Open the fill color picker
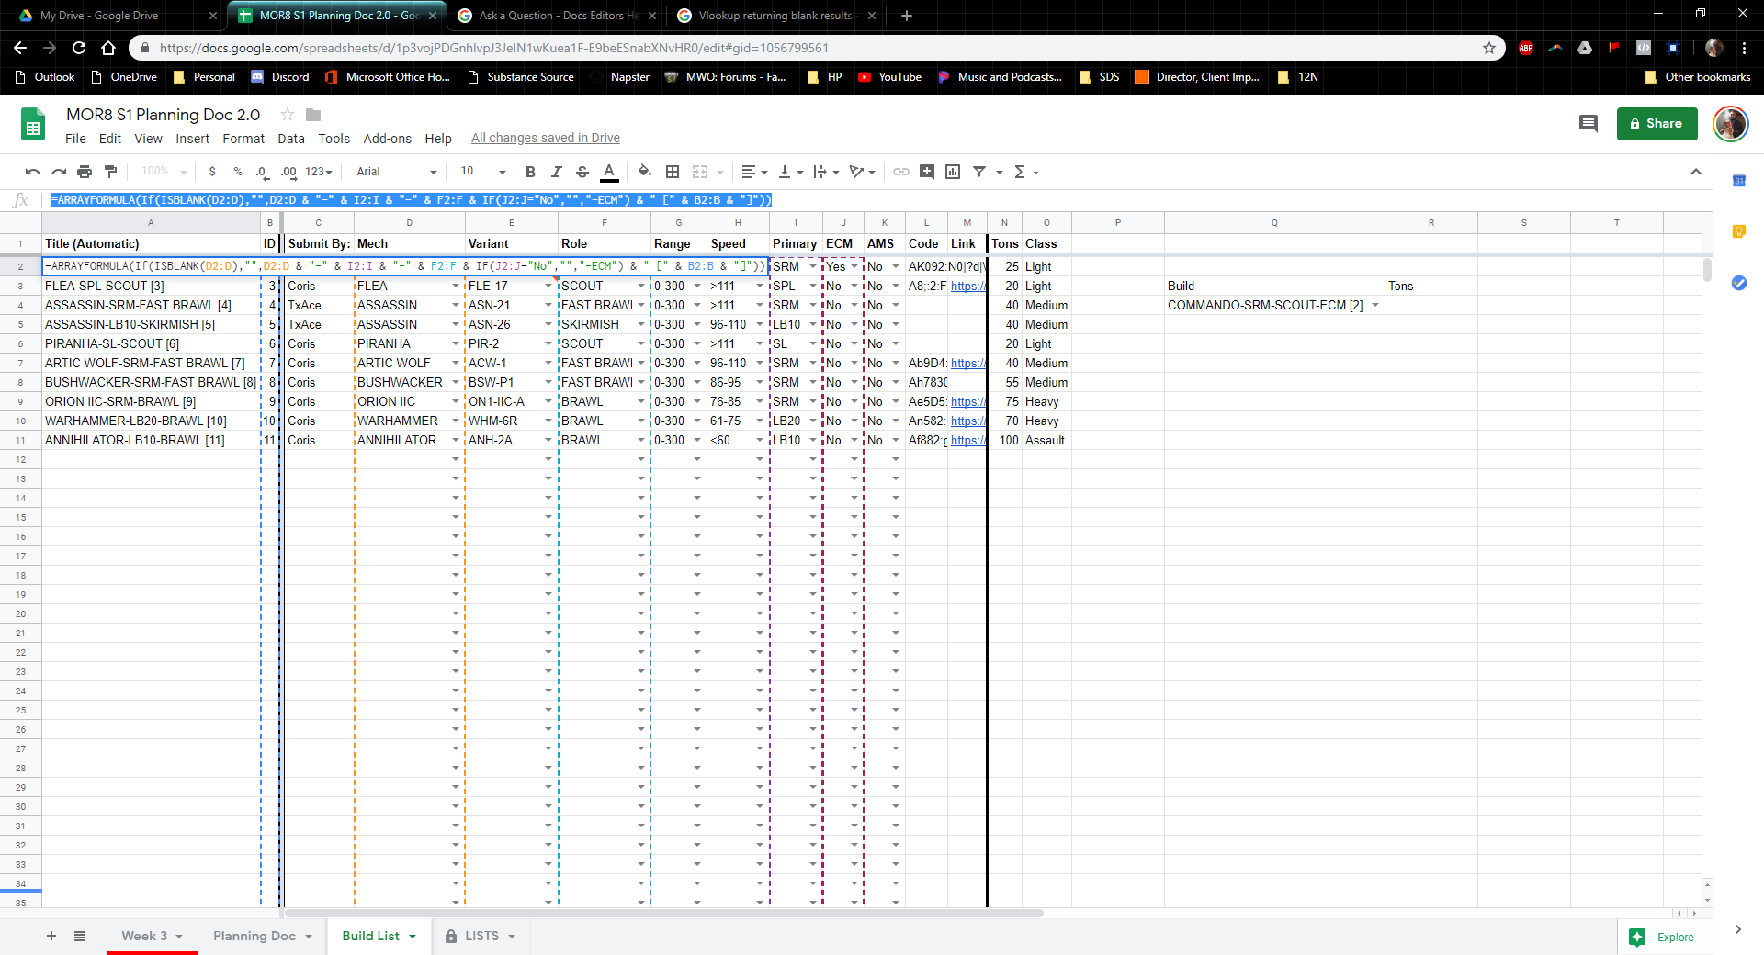The height and width of the screenshot is (955, 1764). coord(645,172)
